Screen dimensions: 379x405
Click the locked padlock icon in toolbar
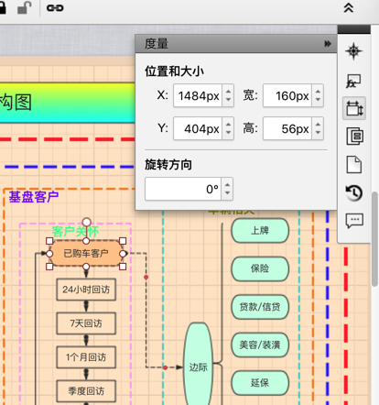pos(2,7)
